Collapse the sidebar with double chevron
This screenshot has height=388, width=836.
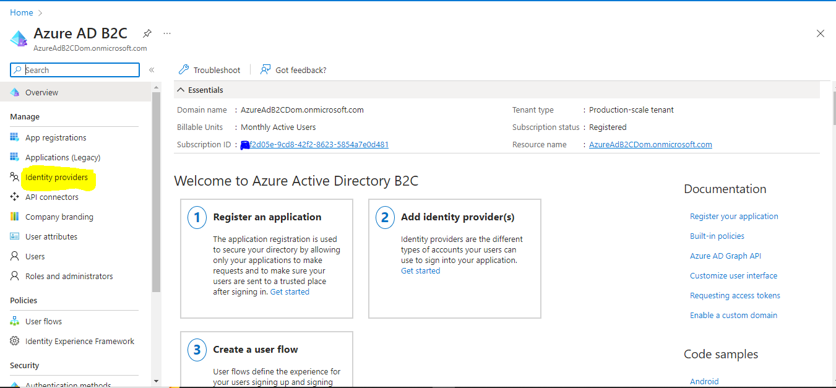(x=152, y=70)
